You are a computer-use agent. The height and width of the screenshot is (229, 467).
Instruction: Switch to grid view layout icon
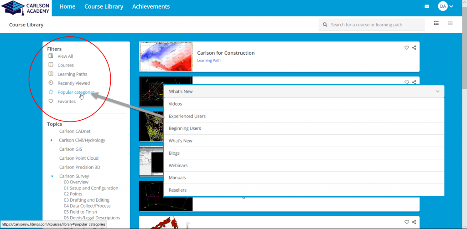point(450,23)
